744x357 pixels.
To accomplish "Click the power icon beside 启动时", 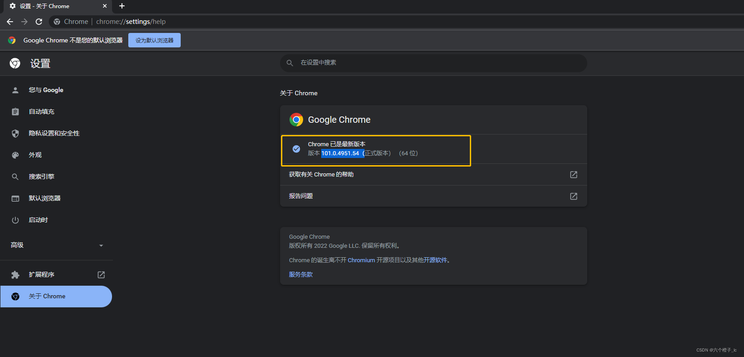I will coord(15,220).
